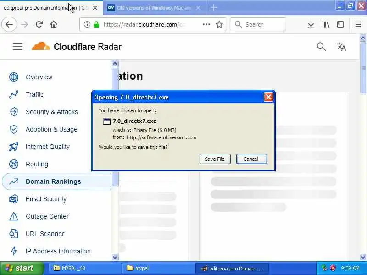The height and width of the screenshot is (275, 367).
Task: Click the Routing circle icon
Action: click(14, 164)
